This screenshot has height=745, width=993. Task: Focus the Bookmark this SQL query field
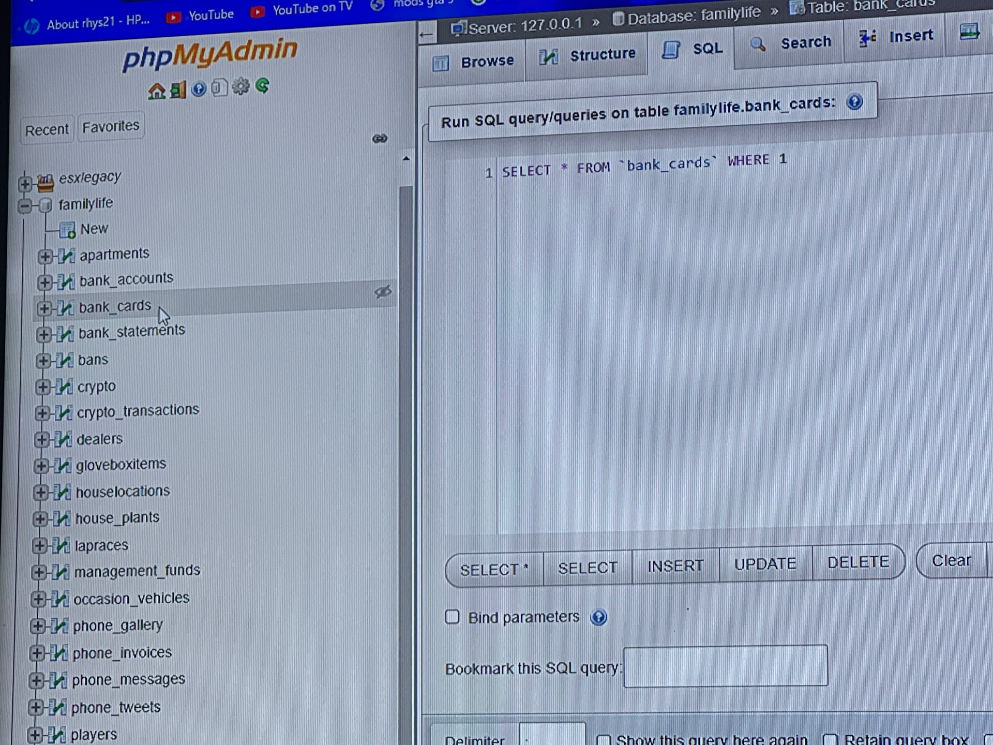pos(726,666)
